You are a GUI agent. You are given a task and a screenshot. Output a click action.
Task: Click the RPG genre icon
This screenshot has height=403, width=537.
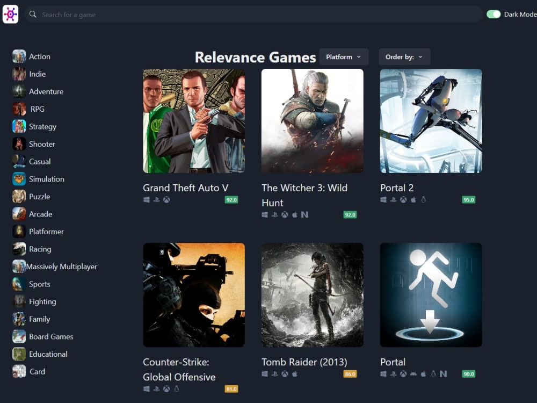click(x=19, y=109)
